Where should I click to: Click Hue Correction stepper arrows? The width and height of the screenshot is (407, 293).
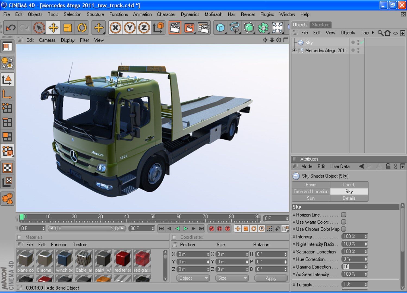[366, 259]
